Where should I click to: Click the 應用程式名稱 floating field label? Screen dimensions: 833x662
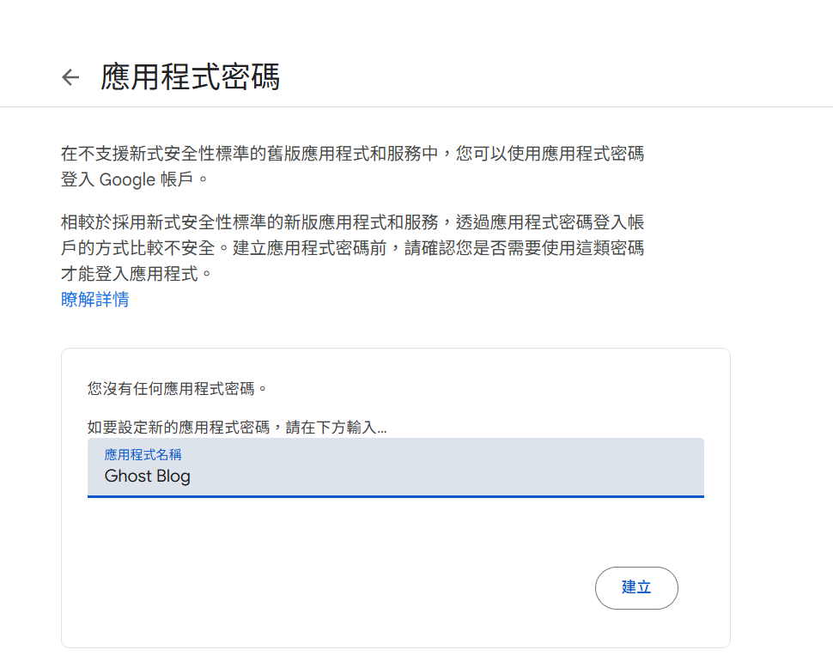(x=143, y=454)
